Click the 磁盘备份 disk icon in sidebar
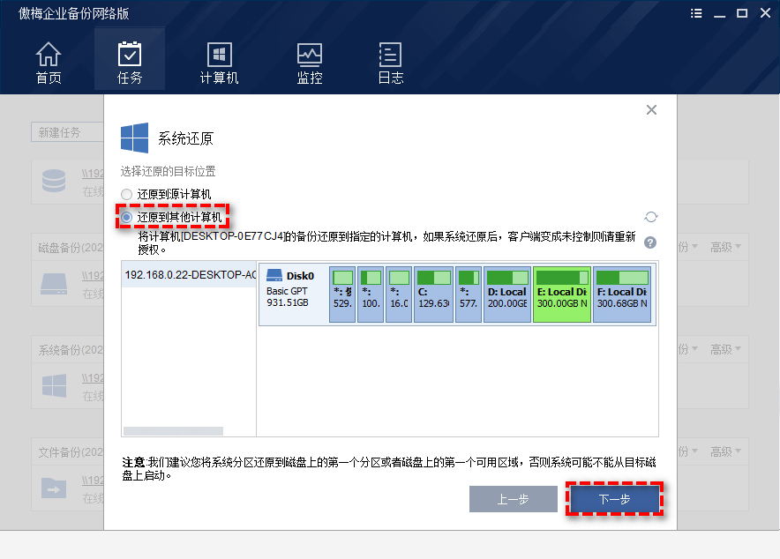Screen dimensions: 780x559 tap(53, 284)
